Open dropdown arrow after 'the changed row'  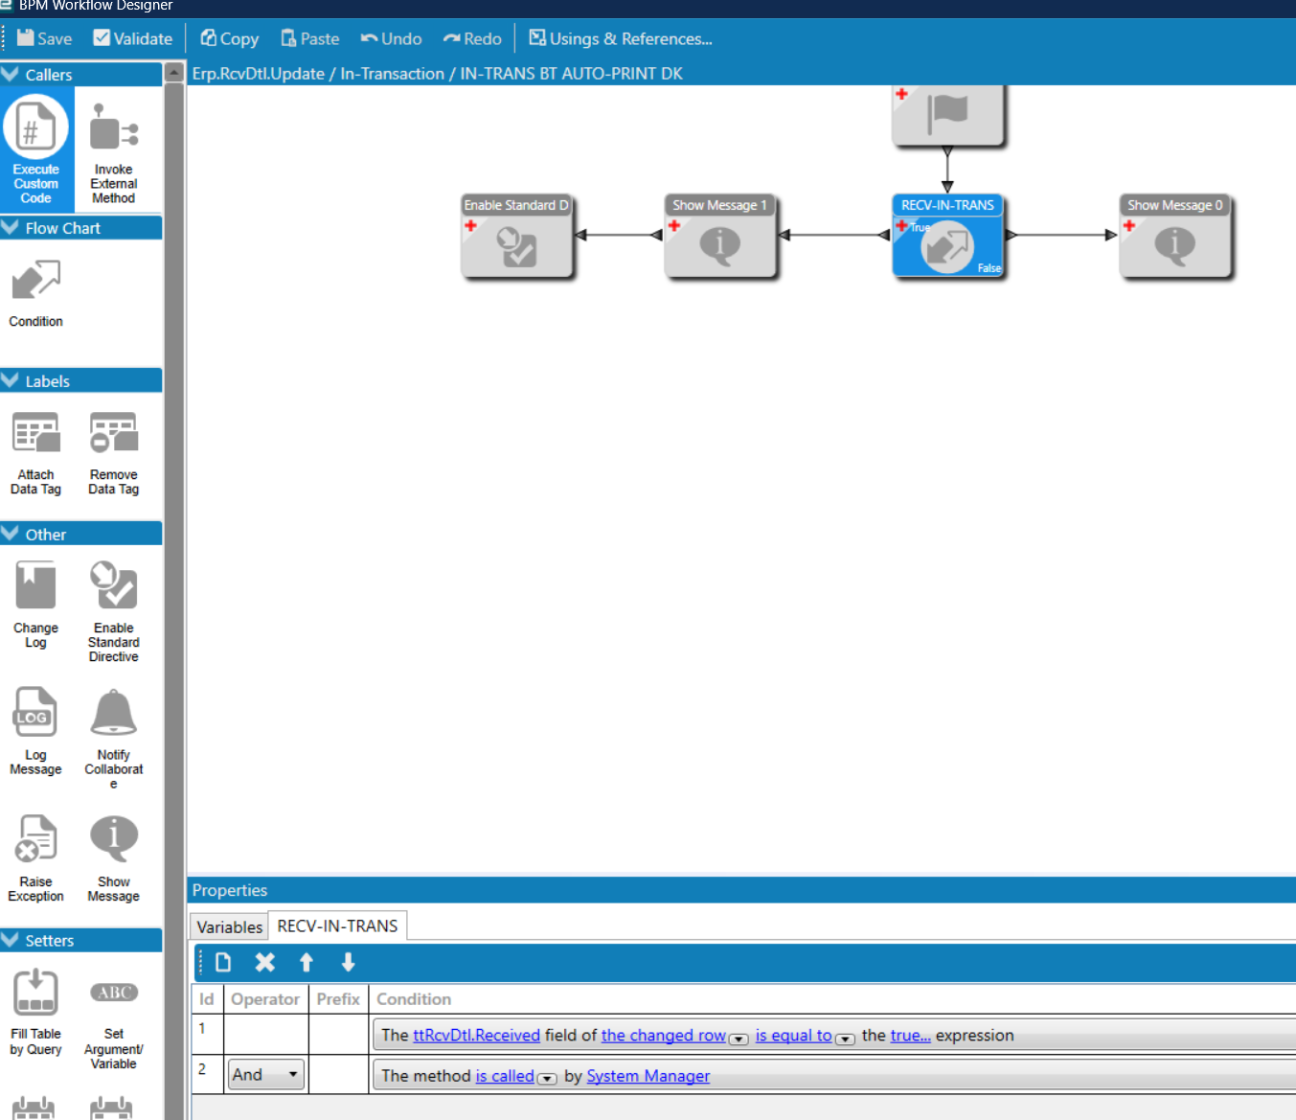[739, 1039]
